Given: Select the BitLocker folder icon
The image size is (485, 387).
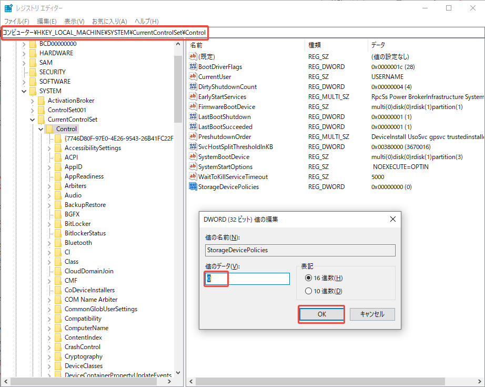Looking at the screenshot, I should pos(58,224).
